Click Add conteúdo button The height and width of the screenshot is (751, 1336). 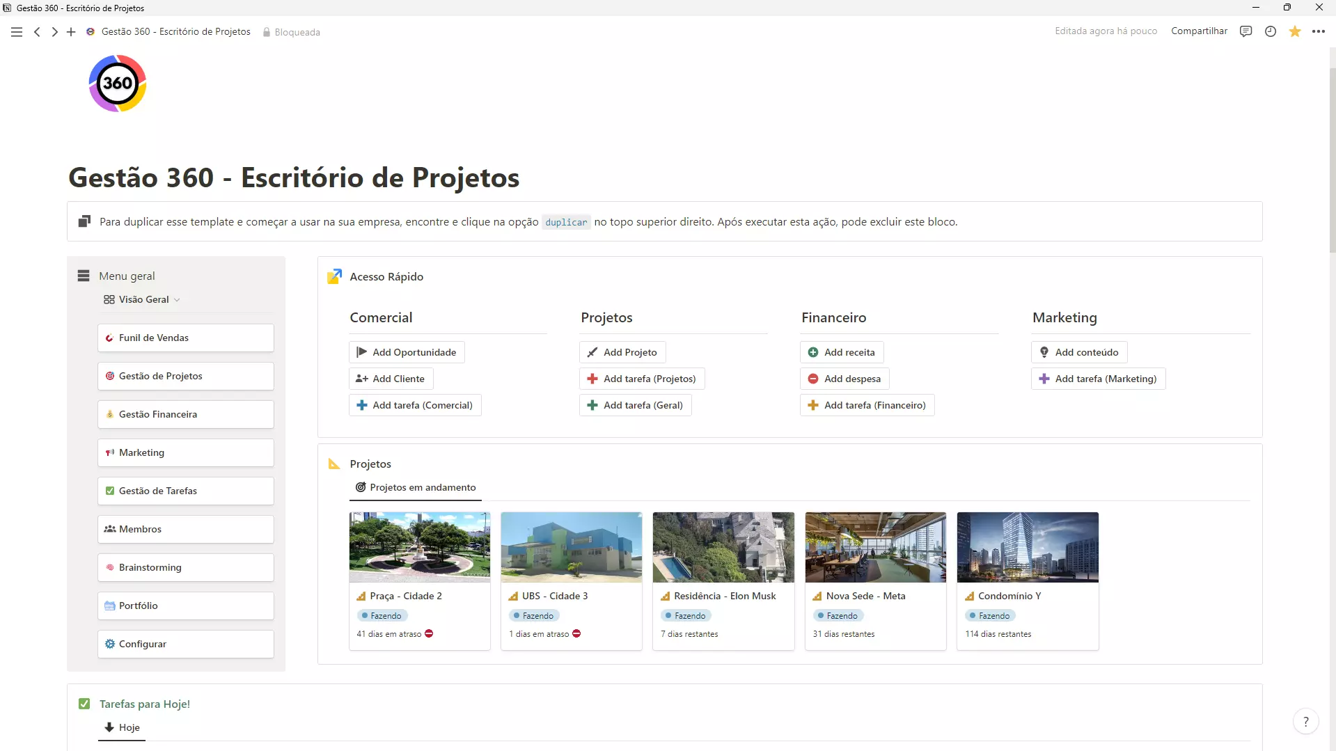pyautogui.click(x=1079, y=352)
